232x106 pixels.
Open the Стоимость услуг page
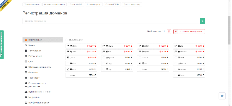(94, 4)
